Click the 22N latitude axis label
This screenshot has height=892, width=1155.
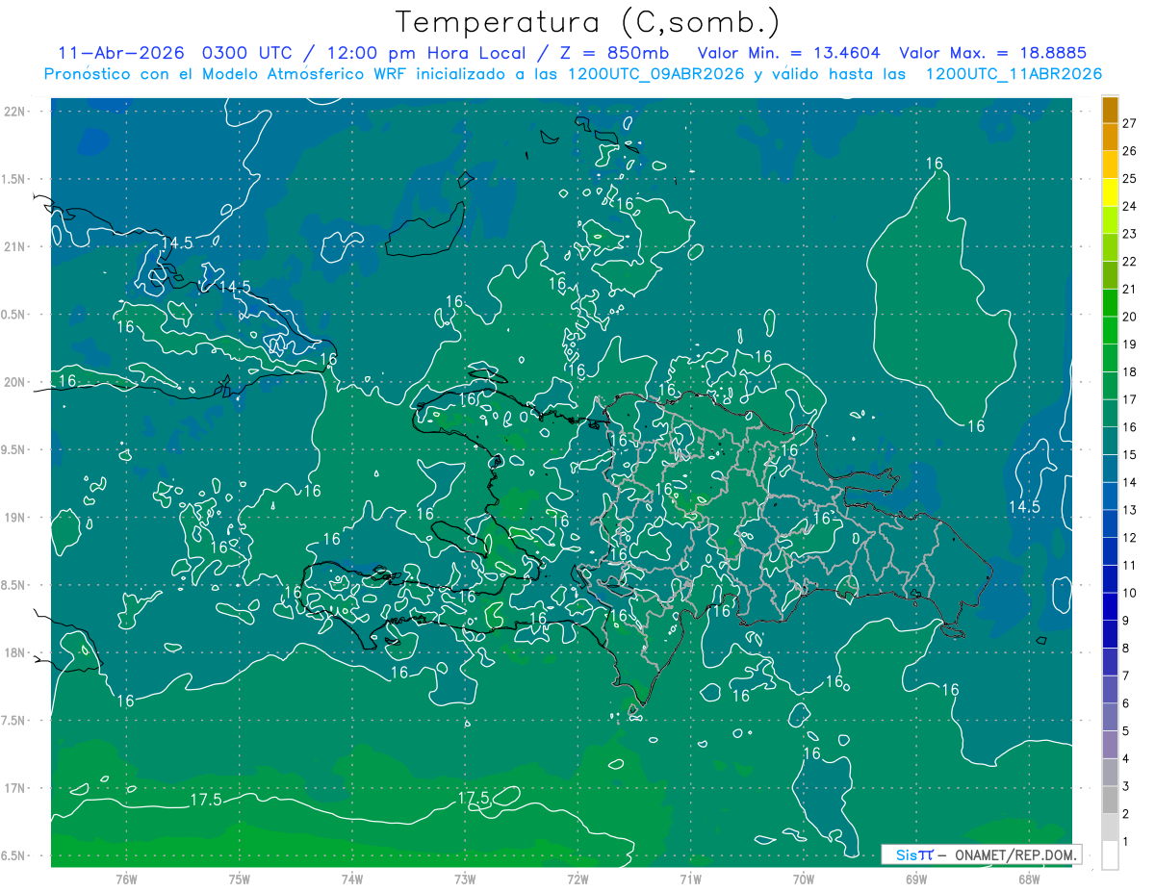(x=14, y=111)
